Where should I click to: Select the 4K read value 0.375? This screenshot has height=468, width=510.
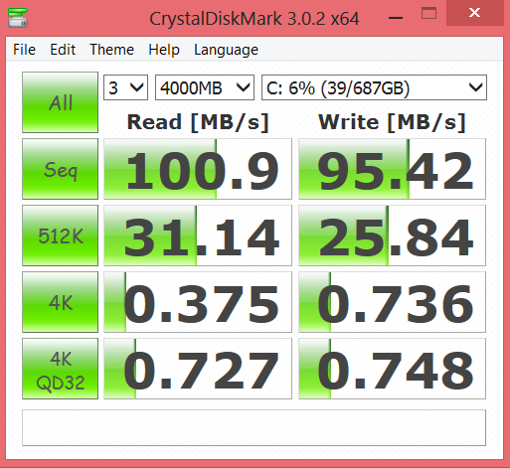[198, 302]
